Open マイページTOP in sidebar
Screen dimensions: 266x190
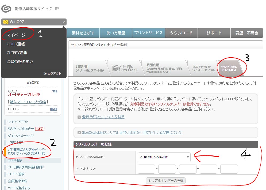tap(18, 122)
